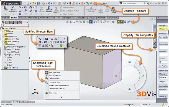Open the Material dropdown in properties
Screen dimensions: 169x107
click(x=164, y=77)
